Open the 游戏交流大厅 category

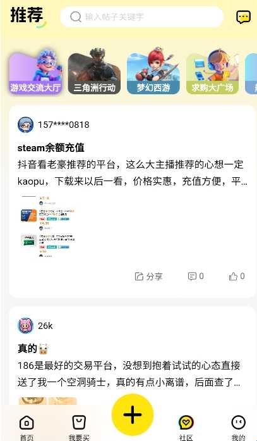pos(35,73)
